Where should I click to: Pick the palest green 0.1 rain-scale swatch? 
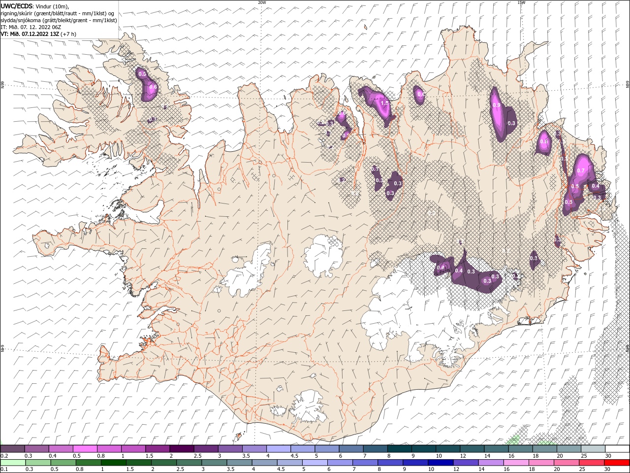click(x=14, y=463)
